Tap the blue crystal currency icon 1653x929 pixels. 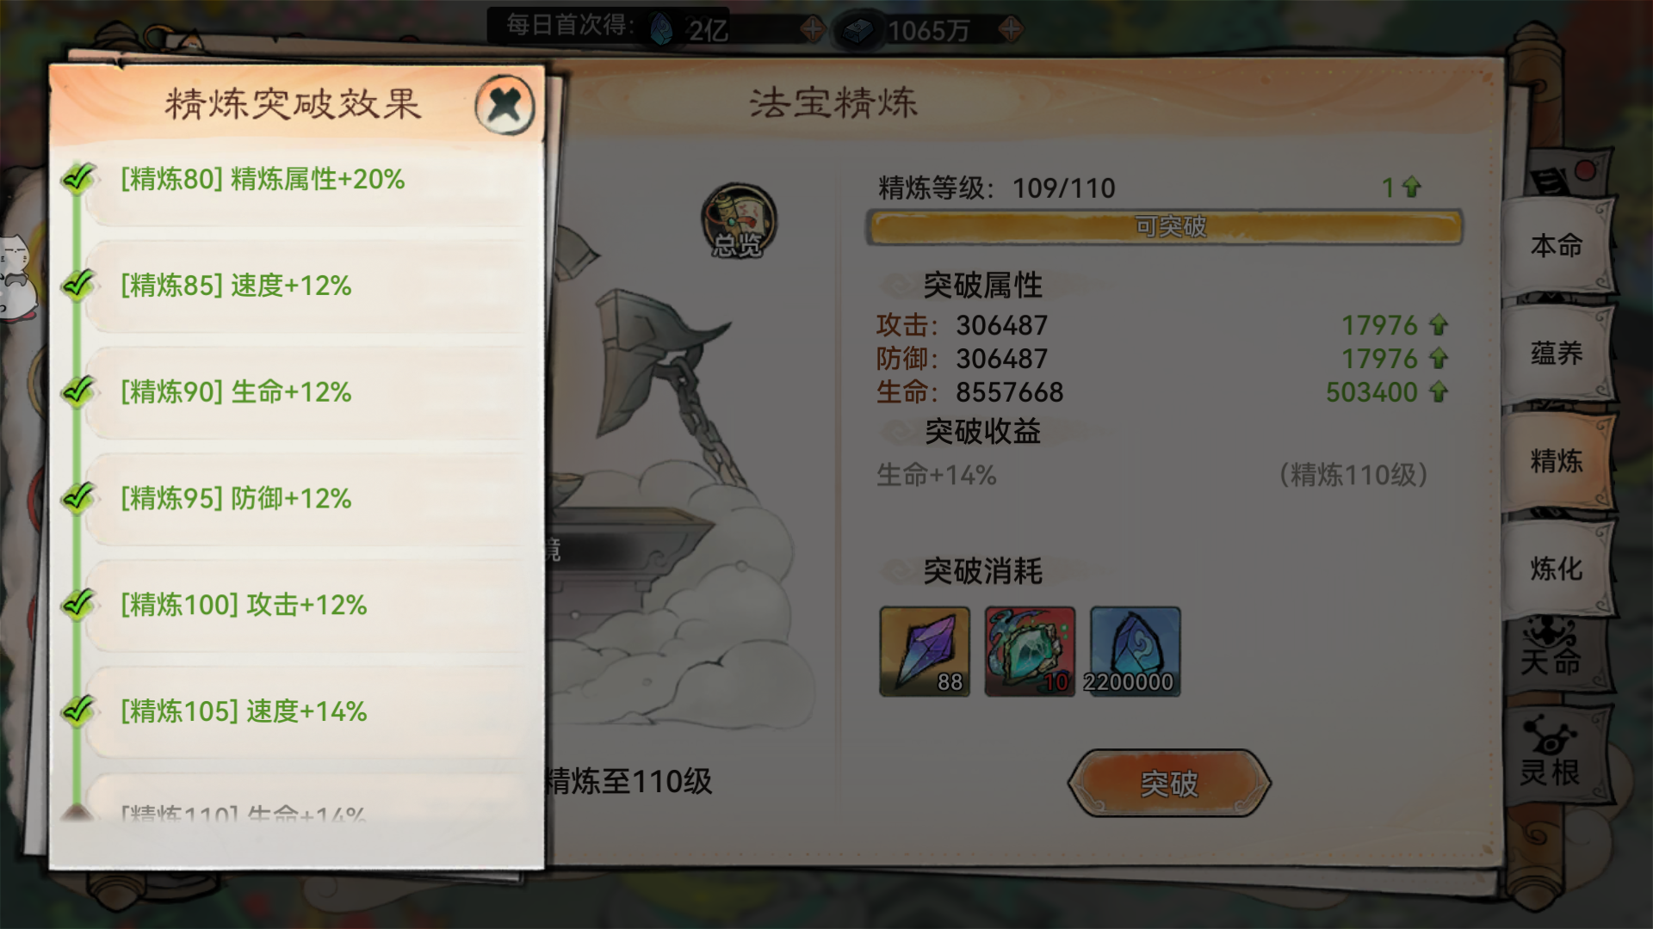pyautogui.click(x=661, y=29)
